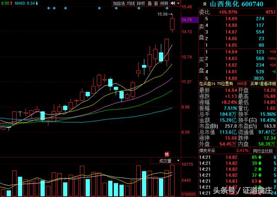277x197 pixels.
Task: Click the jump-to-end arrow icon
Action: [173, 3]
